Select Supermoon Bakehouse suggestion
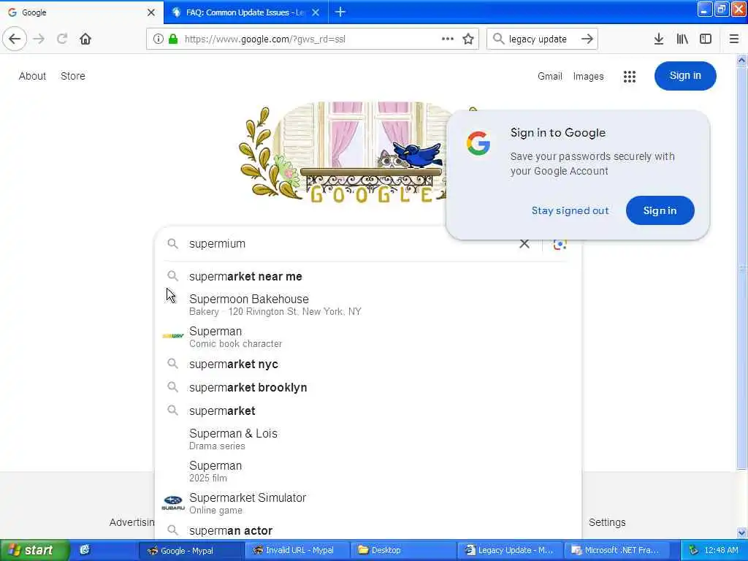Image resolution: width=748 pixels, height=561 pixels. click(x=368, y=305)
